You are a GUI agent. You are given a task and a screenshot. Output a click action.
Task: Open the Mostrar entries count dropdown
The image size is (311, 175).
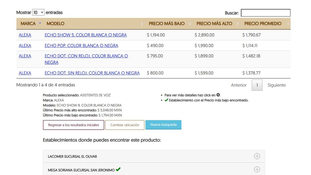coord(38,12)
